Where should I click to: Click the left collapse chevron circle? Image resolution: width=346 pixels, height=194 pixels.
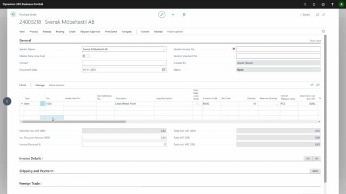(7, 101)
